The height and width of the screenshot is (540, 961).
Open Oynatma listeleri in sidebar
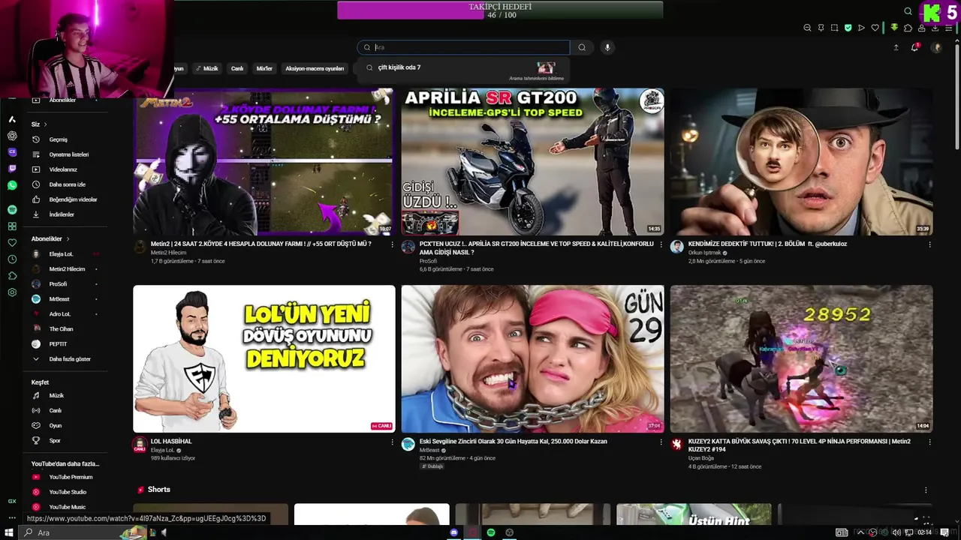[68, 154]
